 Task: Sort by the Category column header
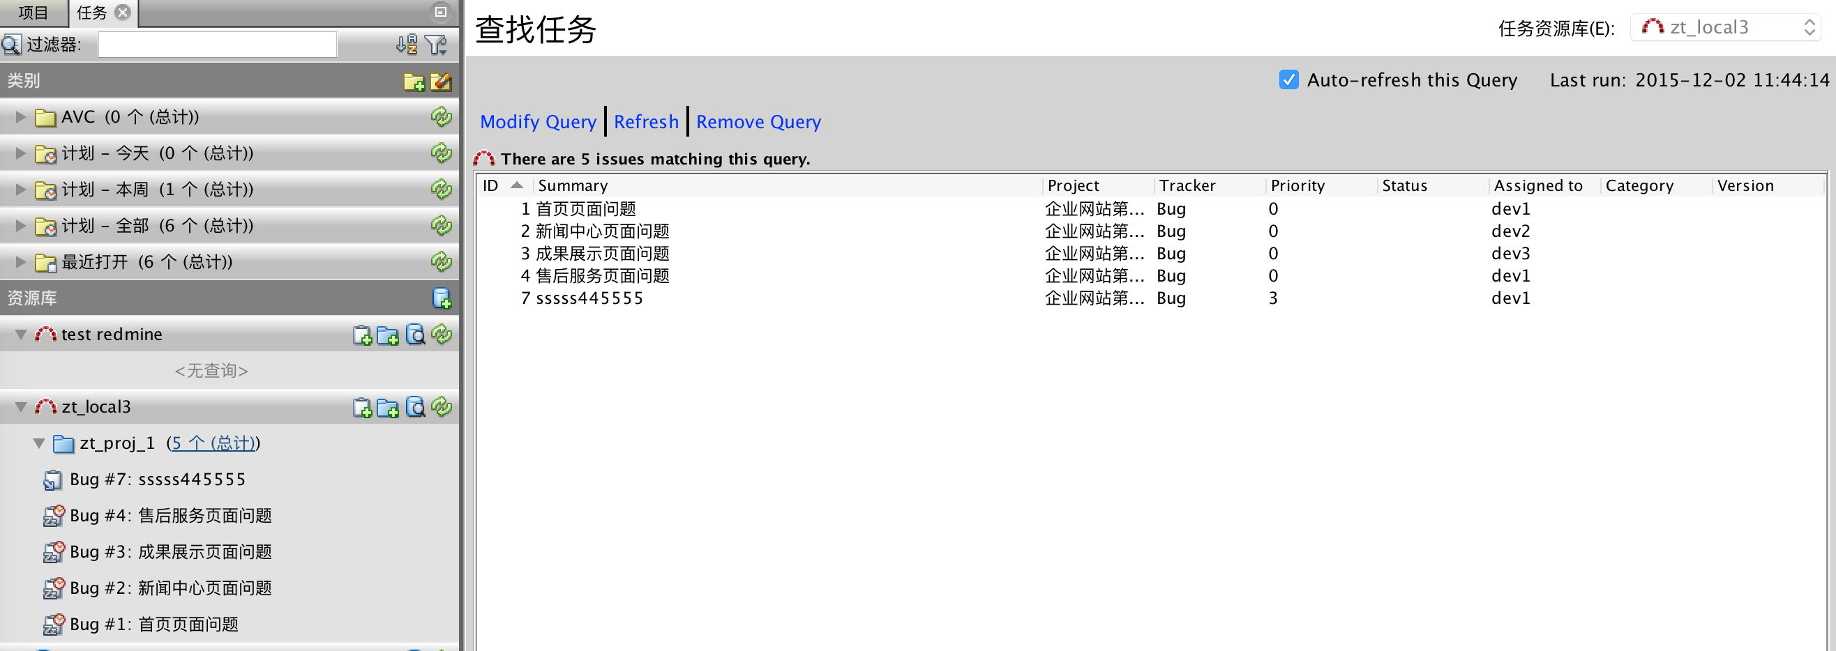1656,186
